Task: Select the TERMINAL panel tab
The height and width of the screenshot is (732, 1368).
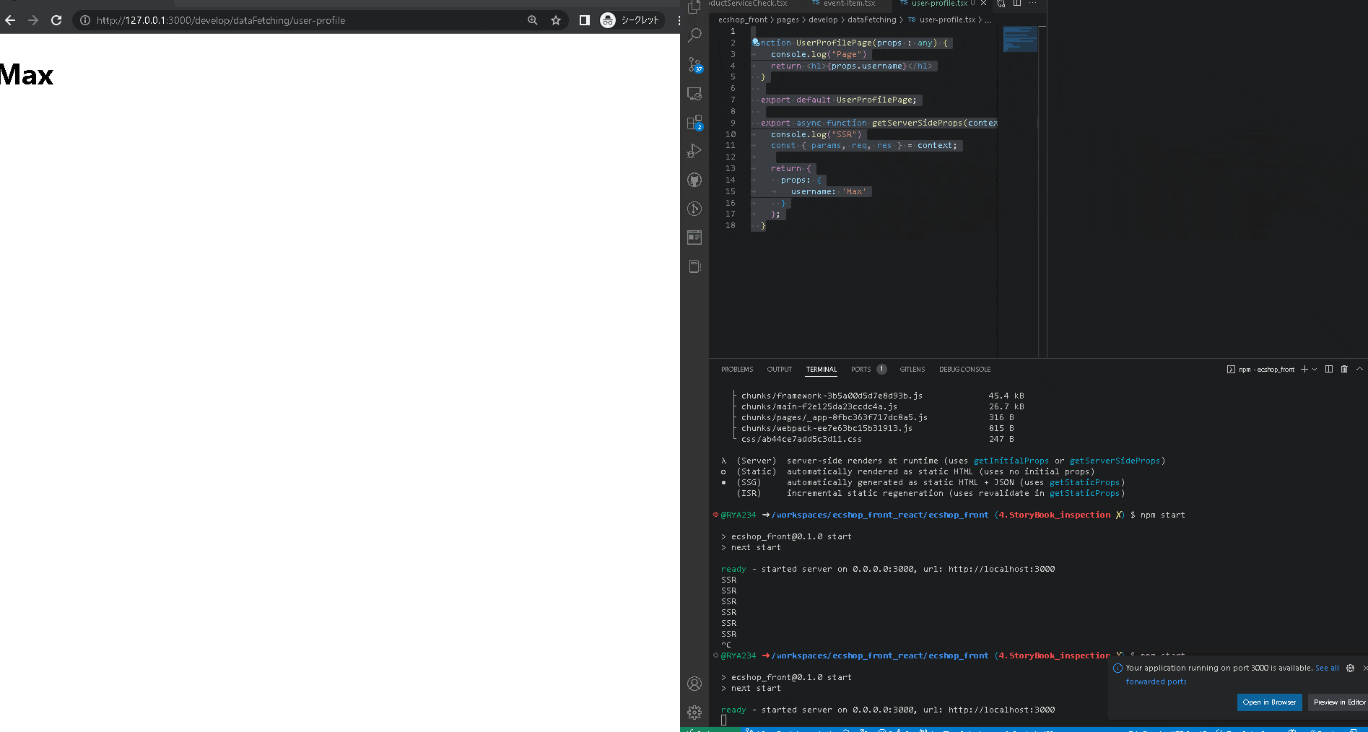Action: (822, 370)
